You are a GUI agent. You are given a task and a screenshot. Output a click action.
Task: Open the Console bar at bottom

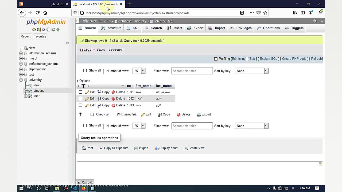tap(85, 183)
